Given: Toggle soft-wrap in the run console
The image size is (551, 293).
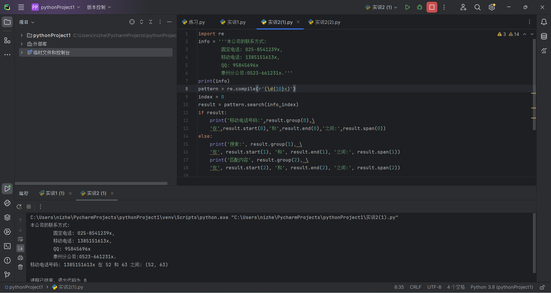Looking at the screenshot, I should [20, 239].
